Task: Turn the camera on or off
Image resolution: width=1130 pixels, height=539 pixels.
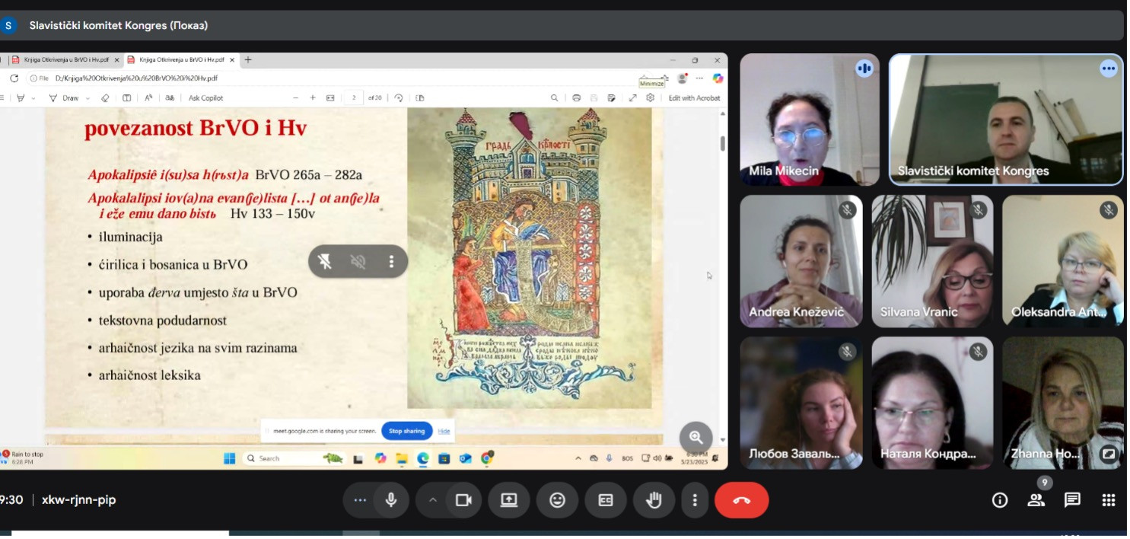Action: (x=463, y=500)
